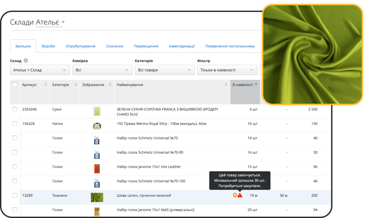
Task: Open the Комірка dropdown showing Всі
Action: pos(102,70)
